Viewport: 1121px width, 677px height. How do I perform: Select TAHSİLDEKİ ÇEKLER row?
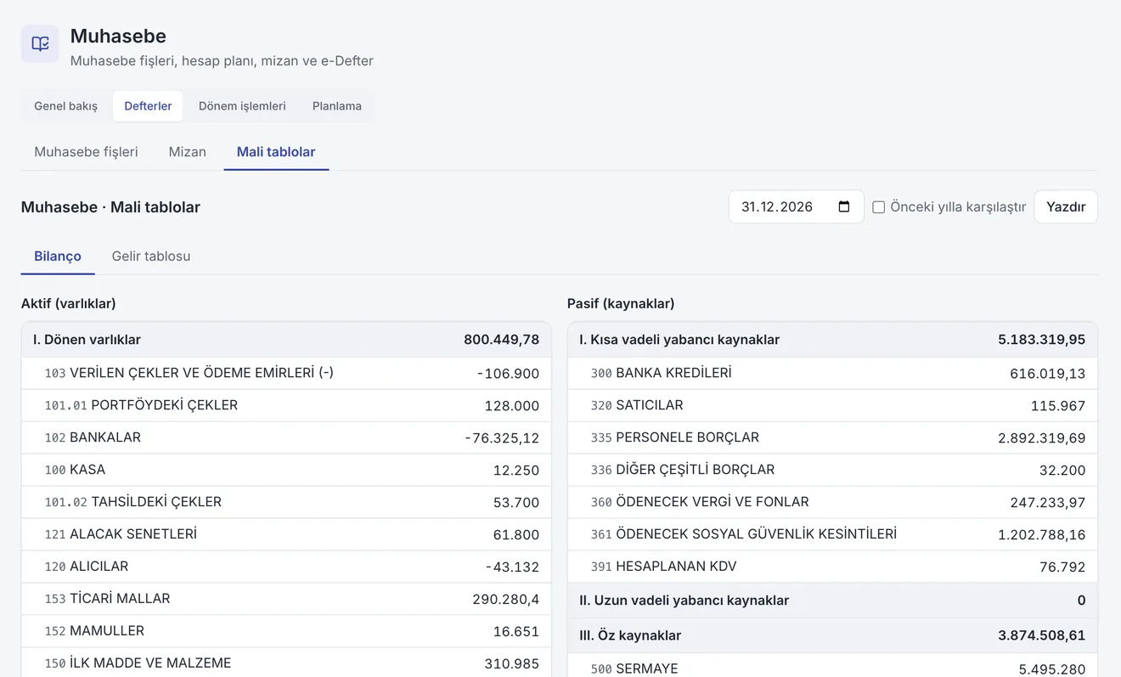(x=286, y=502)
